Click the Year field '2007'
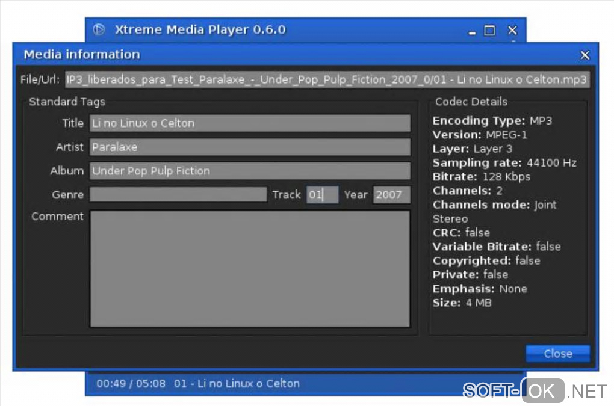This screenshot has height=406, width=614. 392,194
